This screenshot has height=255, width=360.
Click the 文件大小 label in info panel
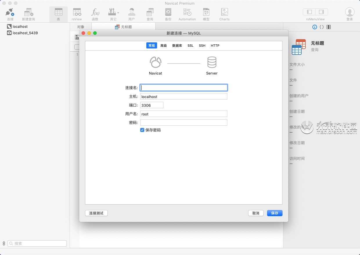(x=297, y=64)
